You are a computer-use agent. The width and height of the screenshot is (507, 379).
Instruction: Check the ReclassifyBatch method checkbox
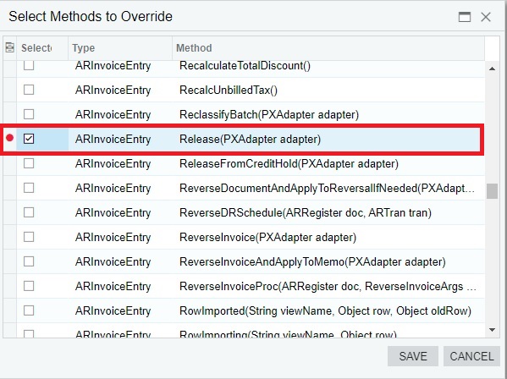pos(29,114)
